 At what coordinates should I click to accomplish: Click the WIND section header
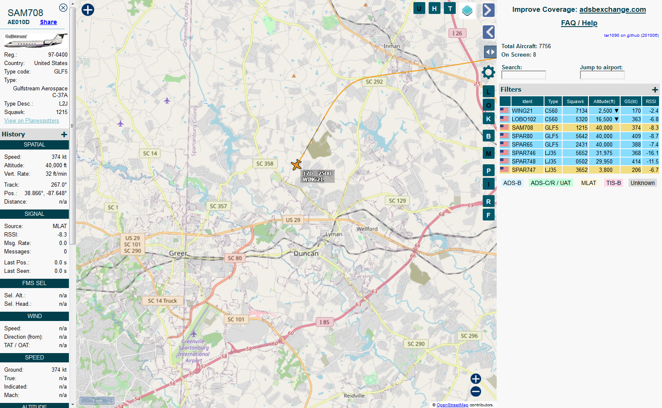click(x=34, y=316)
